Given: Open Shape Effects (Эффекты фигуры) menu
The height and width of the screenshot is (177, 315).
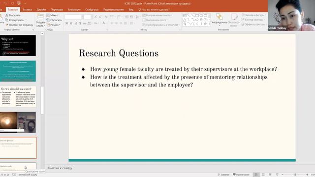Looking at the screenshot, I should (254, 24).
